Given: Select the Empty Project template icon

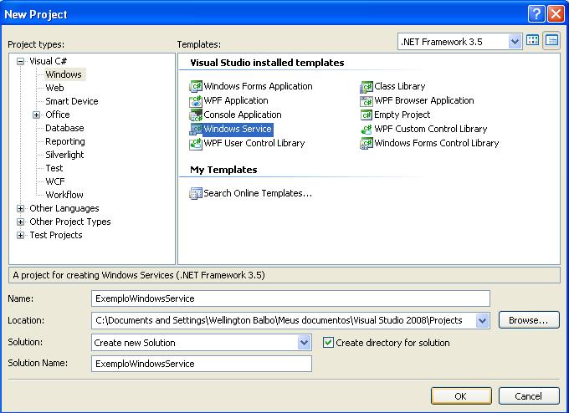Looking at the screenshot, I should 367,115.
